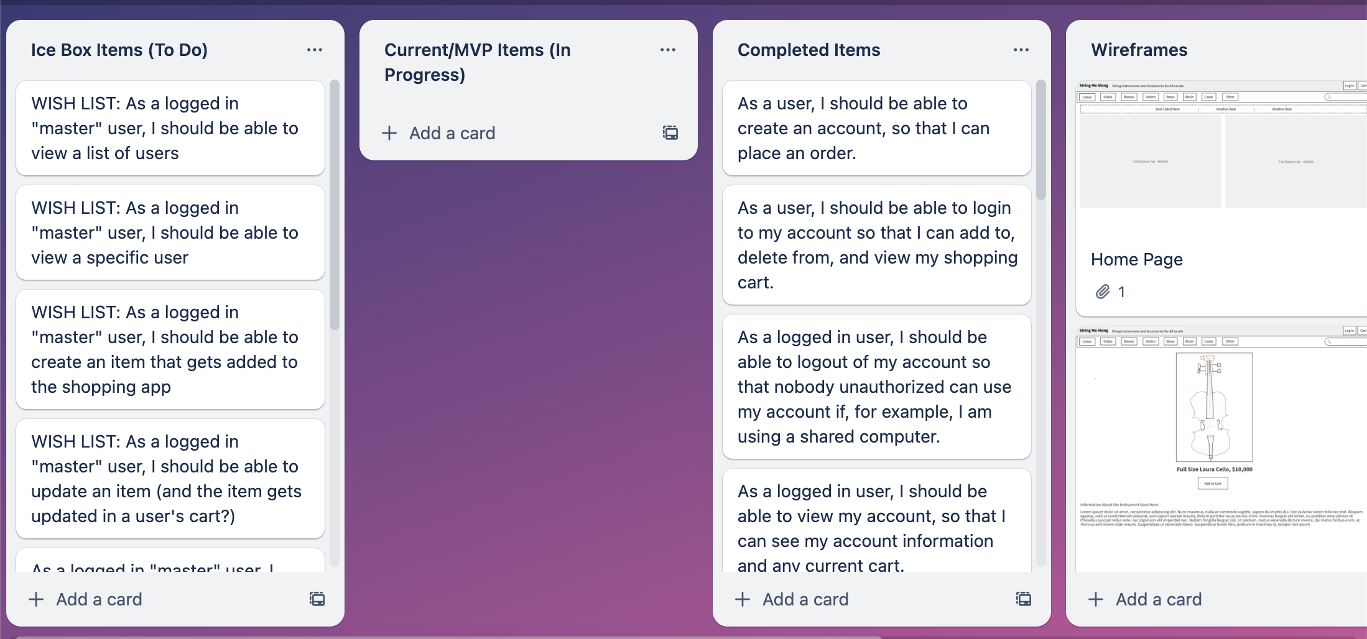1367x639 pixels.
Task: Open the Home Page wireframe card
Action: (1136, 260)
